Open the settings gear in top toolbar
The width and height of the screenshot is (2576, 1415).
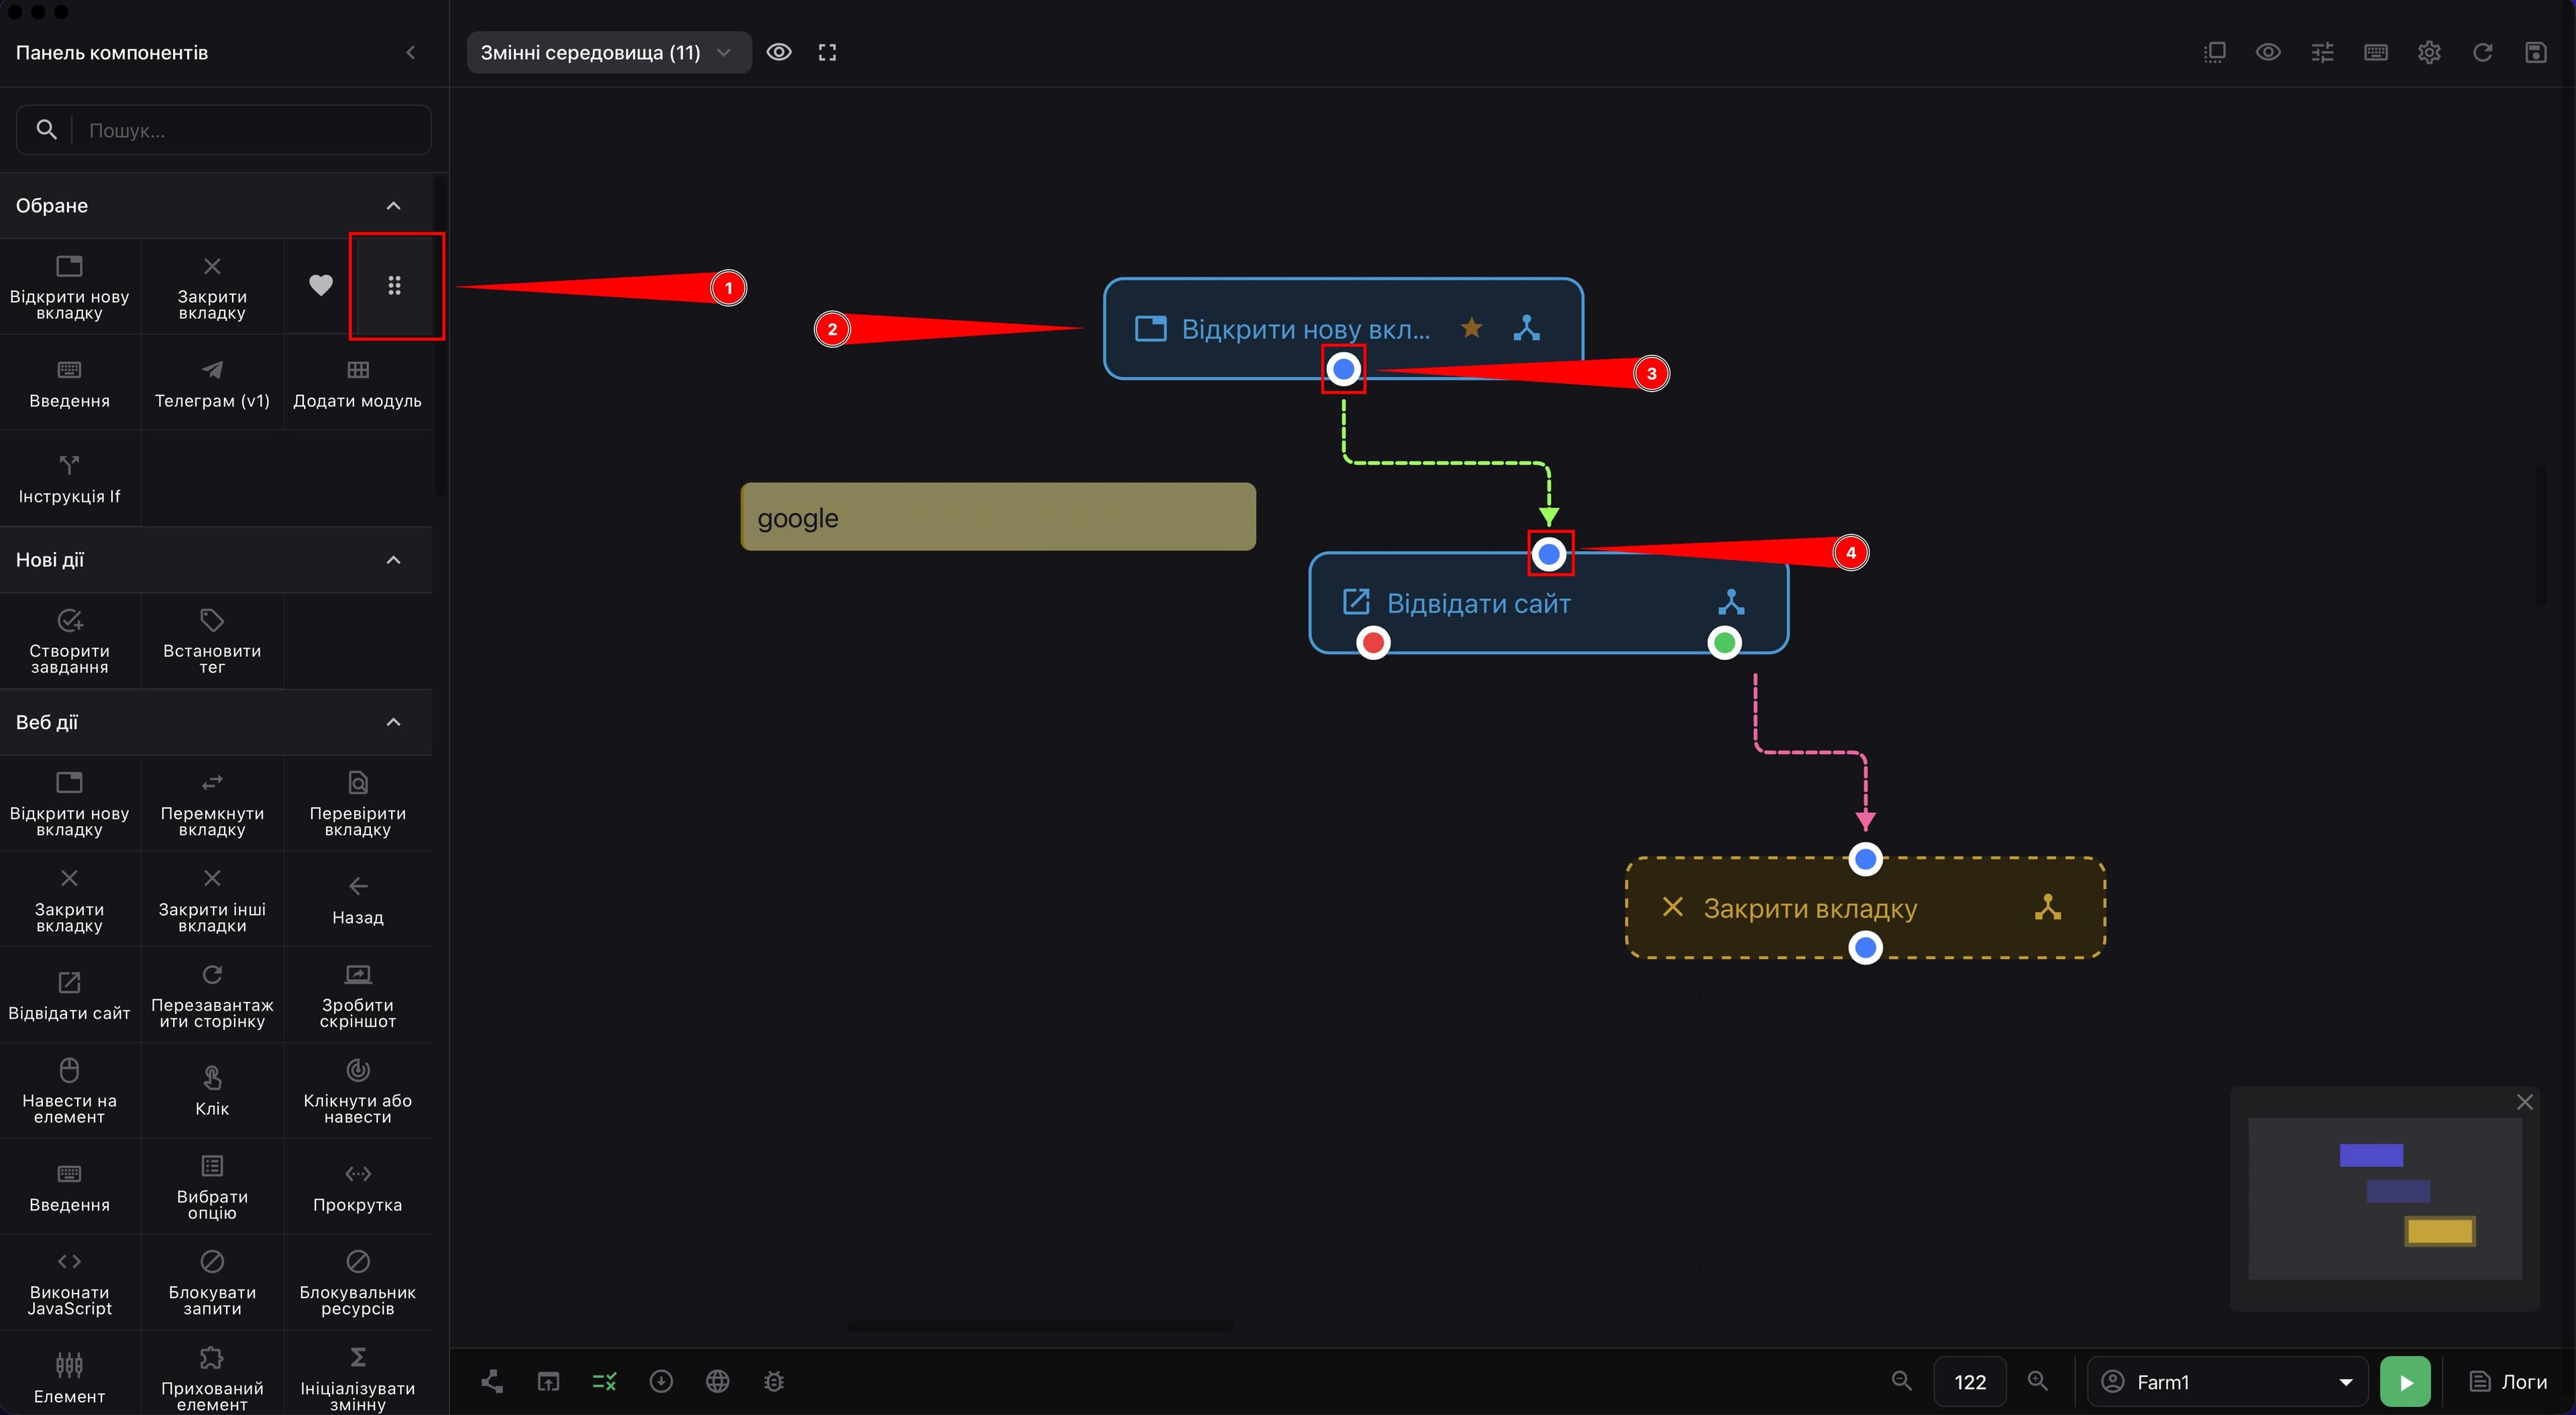click(2429, 52)
